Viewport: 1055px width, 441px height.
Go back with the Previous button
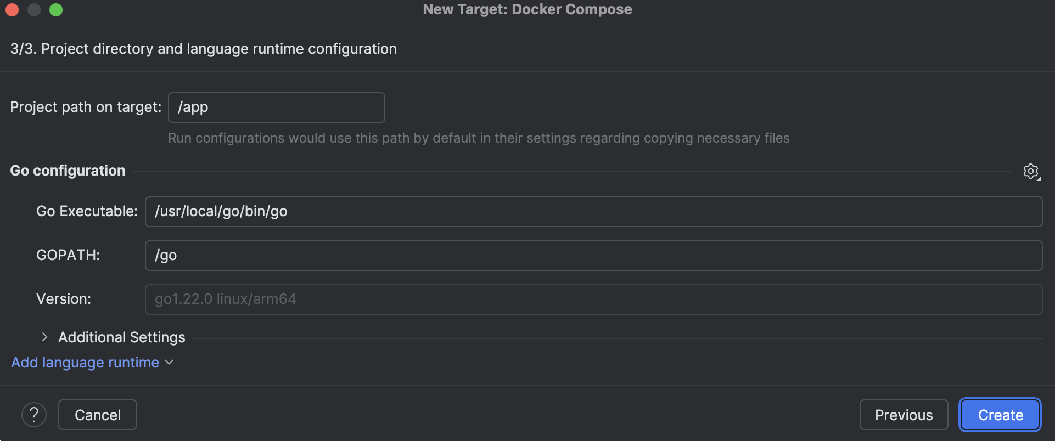(904, 415)
